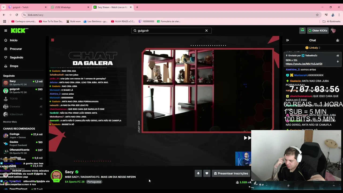The image size is (343, 193).
Task: Click the Obter KICKs button
Action: [x=318, y=31]
